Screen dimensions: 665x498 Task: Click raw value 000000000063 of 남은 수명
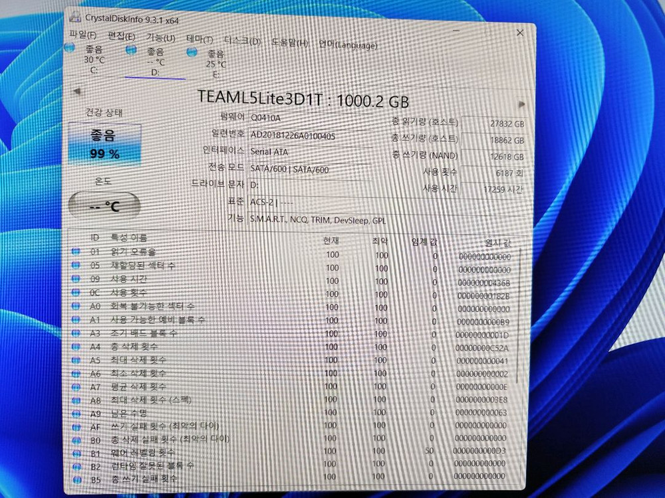(x=481, y=412)
